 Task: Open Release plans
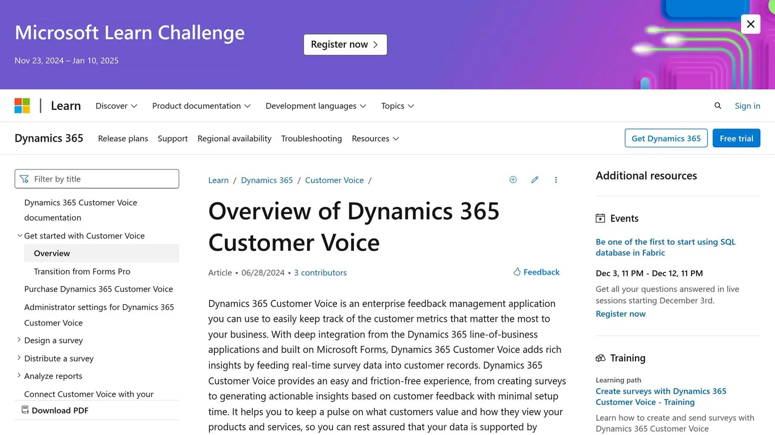[x=123, y=138]
